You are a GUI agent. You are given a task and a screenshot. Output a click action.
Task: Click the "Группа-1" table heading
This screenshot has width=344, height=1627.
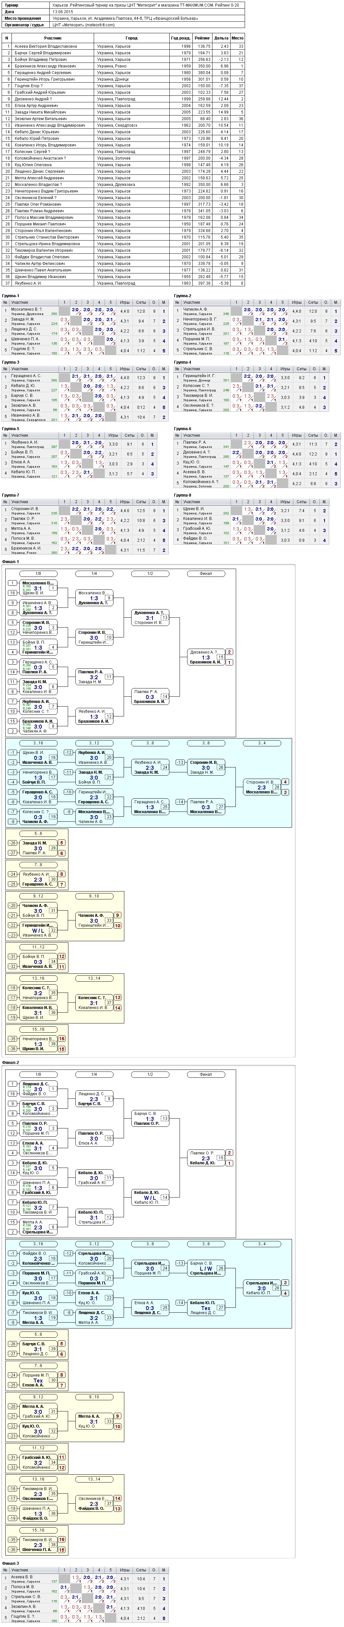click(11, 296)
